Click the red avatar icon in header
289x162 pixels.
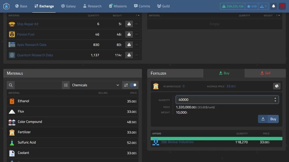pos(282,6)
